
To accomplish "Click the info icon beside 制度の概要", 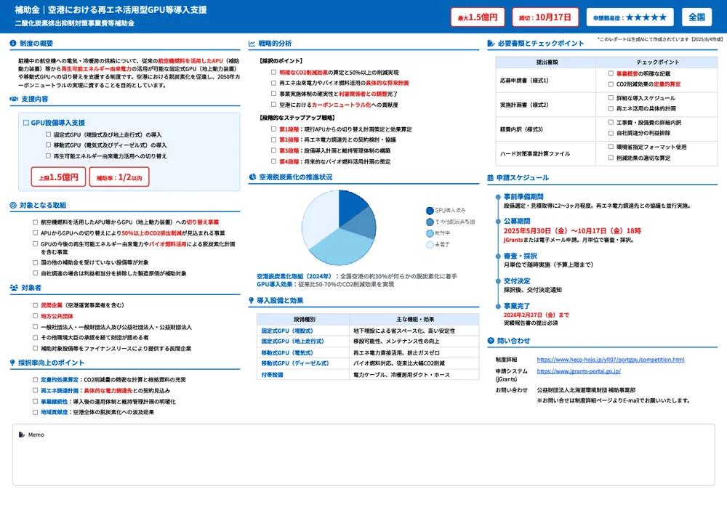I will coord(13,43).
